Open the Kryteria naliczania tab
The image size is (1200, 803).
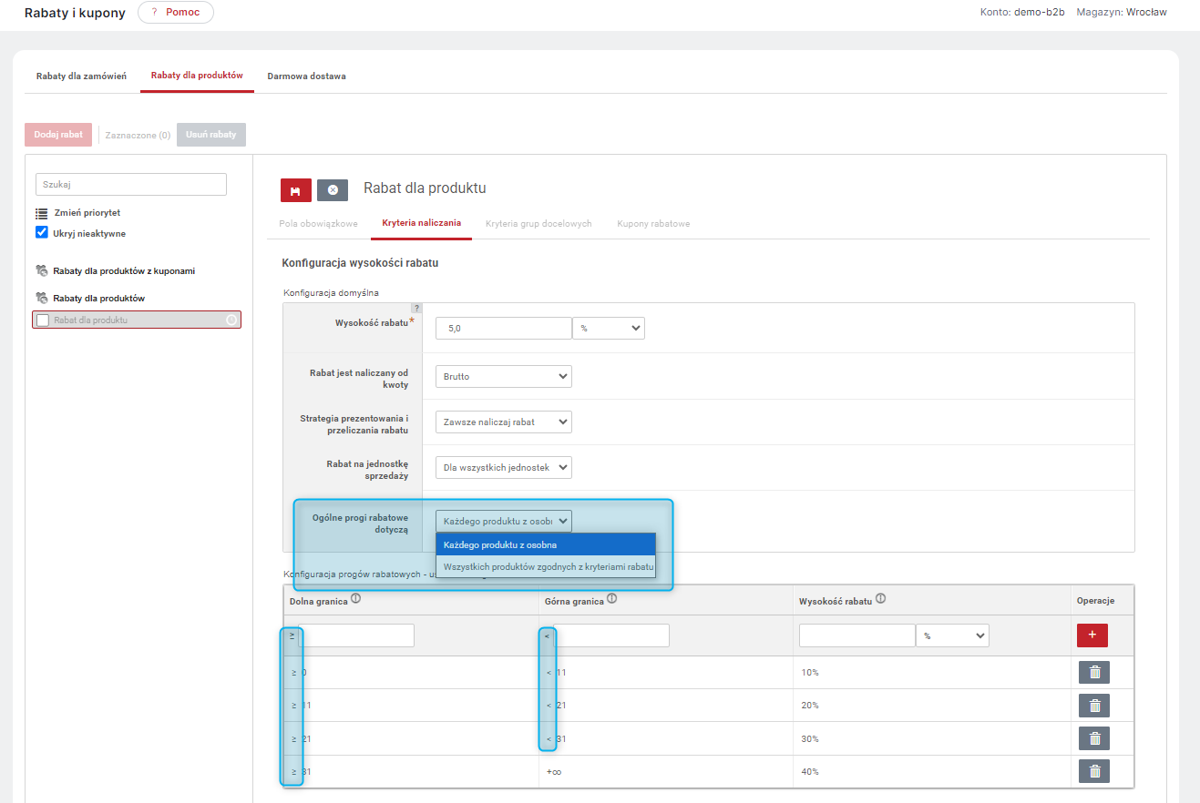click(x=421, y=223)
